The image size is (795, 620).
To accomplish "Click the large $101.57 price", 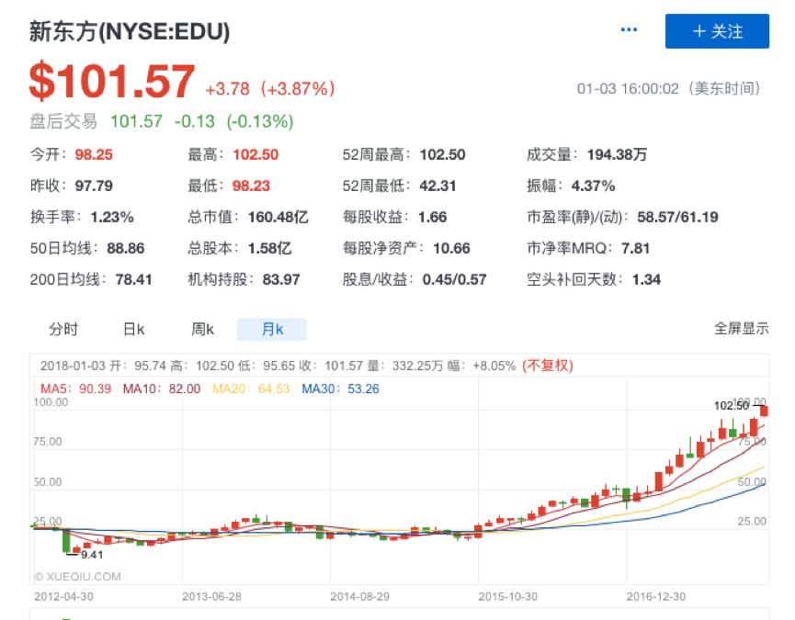I will click(112, 83).
